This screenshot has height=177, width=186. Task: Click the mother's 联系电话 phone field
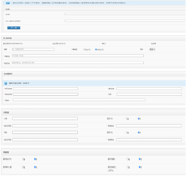[149, 140]
